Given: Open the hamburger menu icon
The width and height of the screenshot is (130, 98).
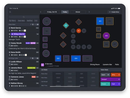Looking at the screenshot, I should pos(10,12).
